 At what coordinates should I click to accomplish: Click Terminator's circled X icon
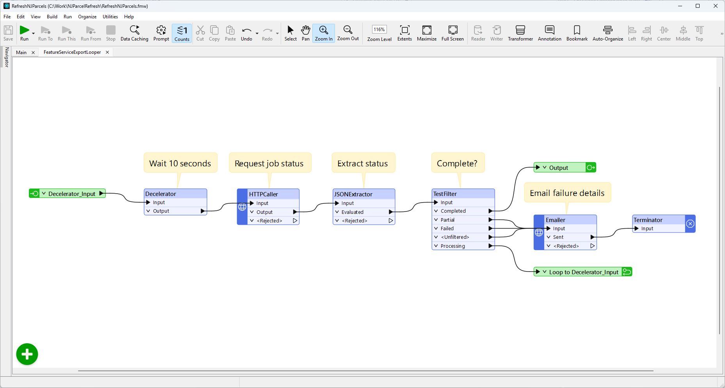(690, 224)
